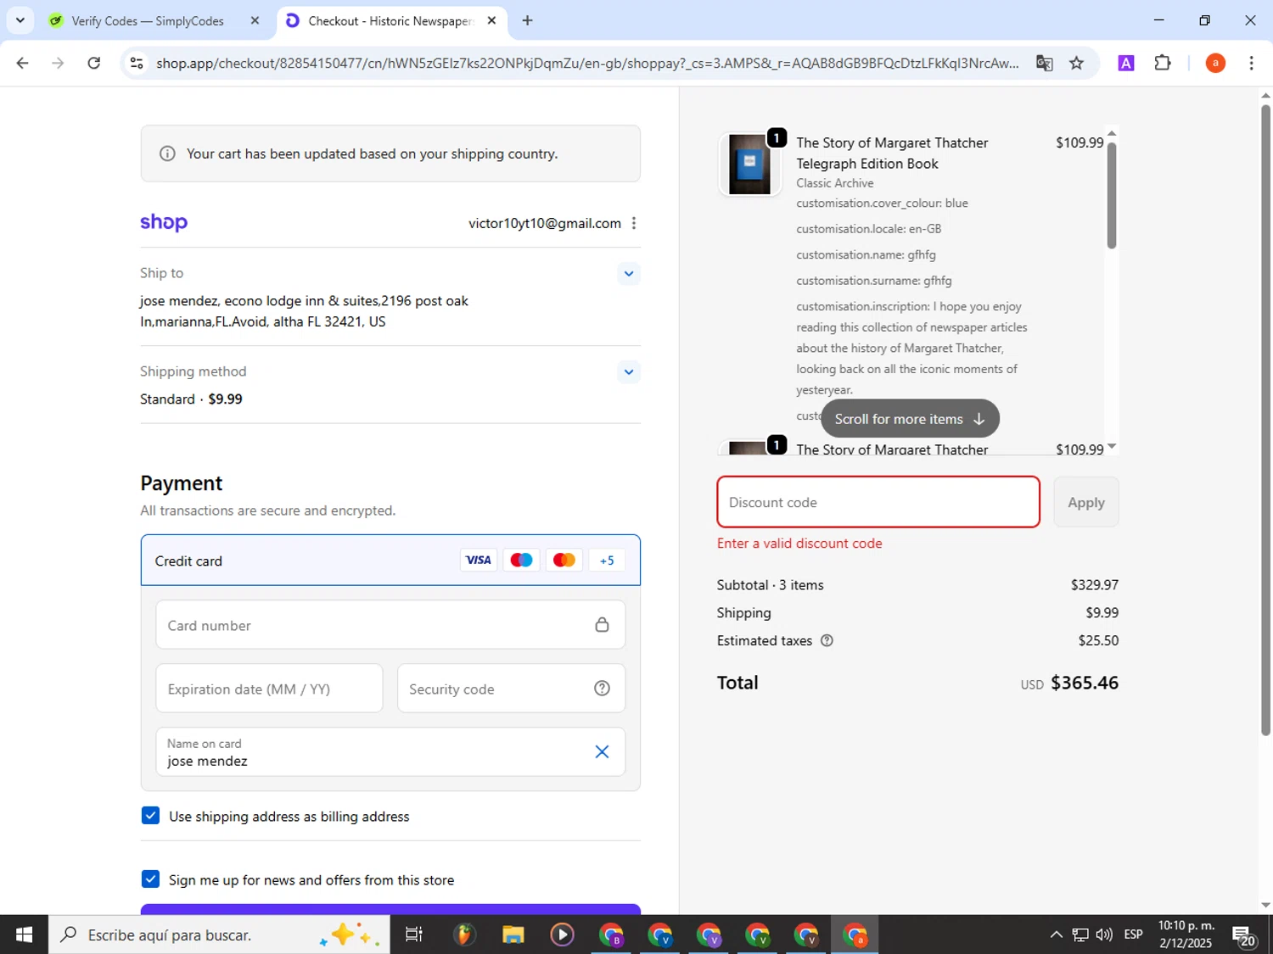Bookmark this page with the star icon

pyautogui.click(x=1076, y=63)
